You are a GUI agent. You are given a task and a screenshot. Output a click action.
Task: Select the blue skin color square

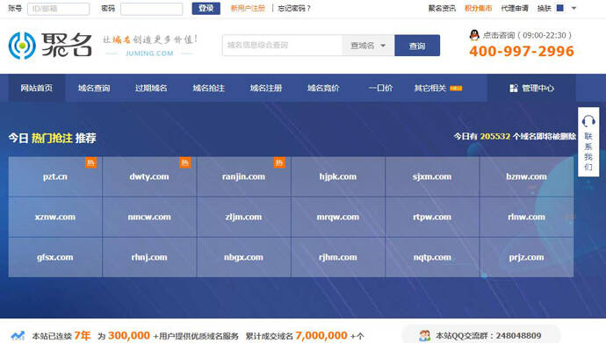coord(560,8)
